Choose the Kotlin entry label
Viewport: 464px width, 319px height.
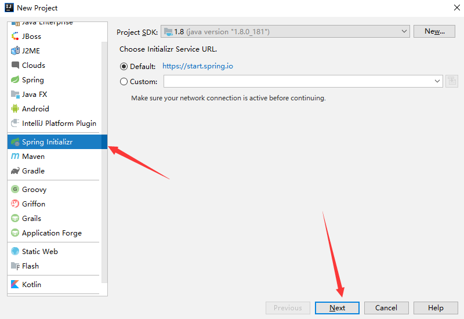pyautogui.click(x=32, y=285)
